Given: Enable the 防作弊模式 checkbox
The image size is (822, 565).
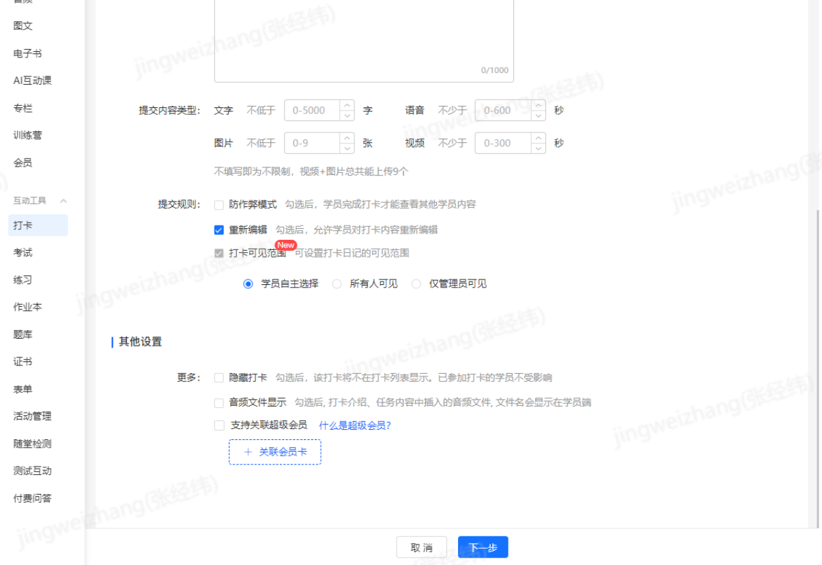Looking at the screenshot, I should pos(219,204).
